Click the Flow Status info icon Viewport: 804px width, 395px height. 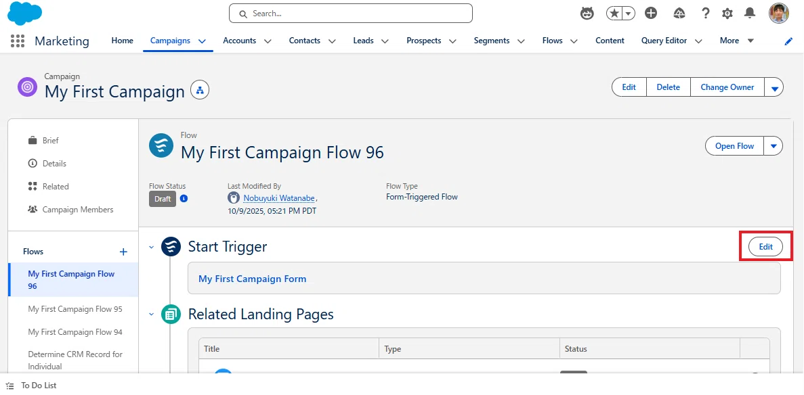click(x=184, y=198)
